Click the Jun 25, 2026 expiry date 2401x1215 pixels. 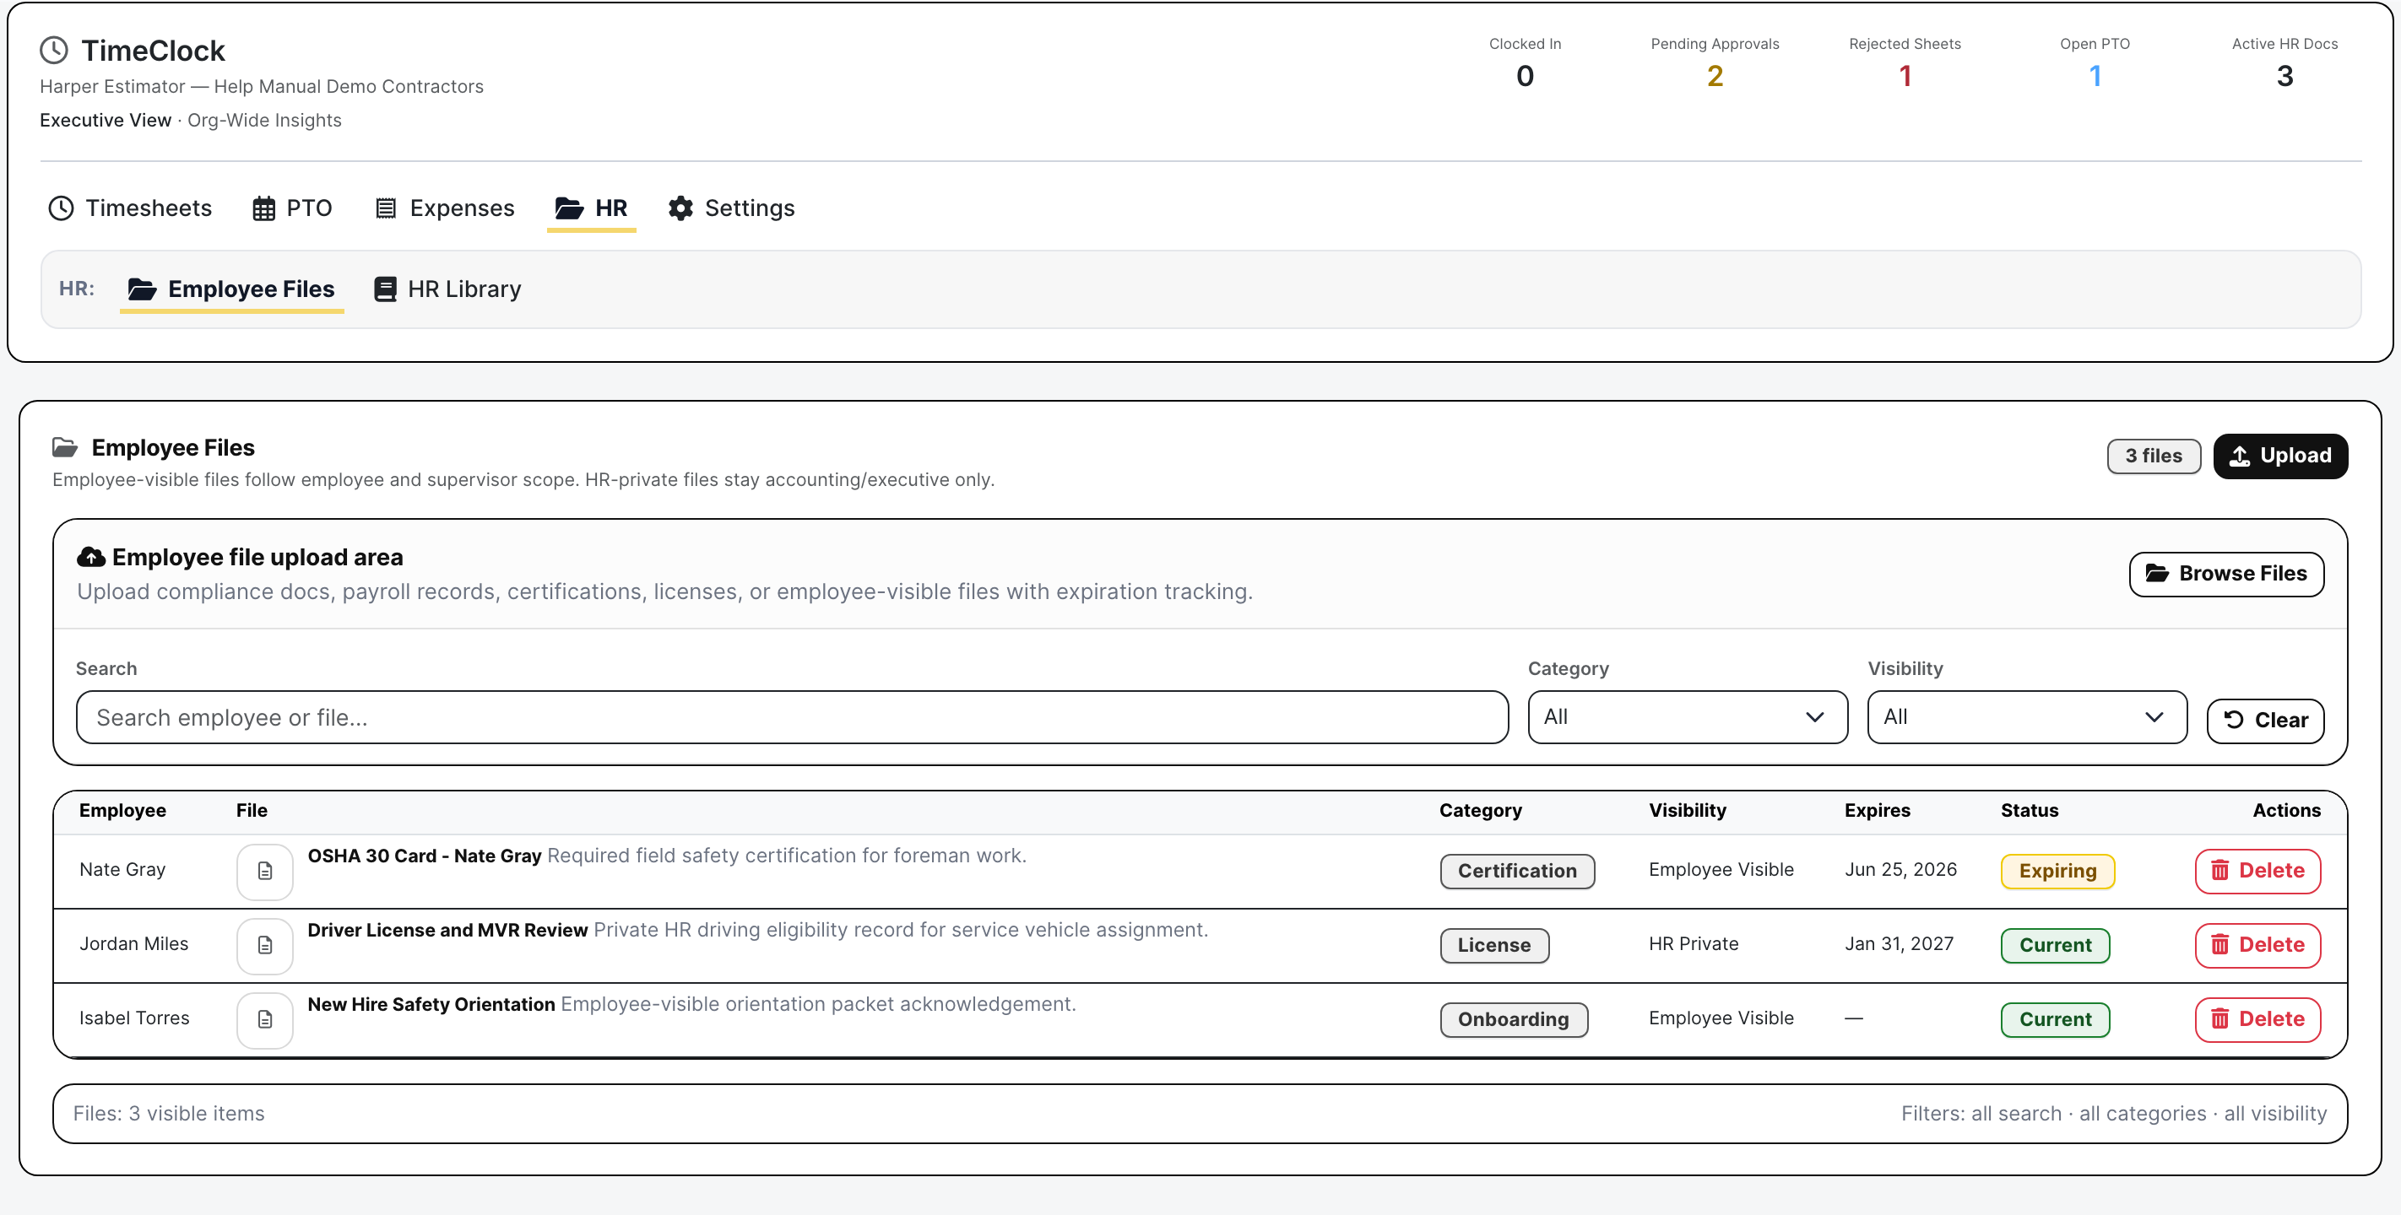pyautogui.click(x=1900, y=869)
